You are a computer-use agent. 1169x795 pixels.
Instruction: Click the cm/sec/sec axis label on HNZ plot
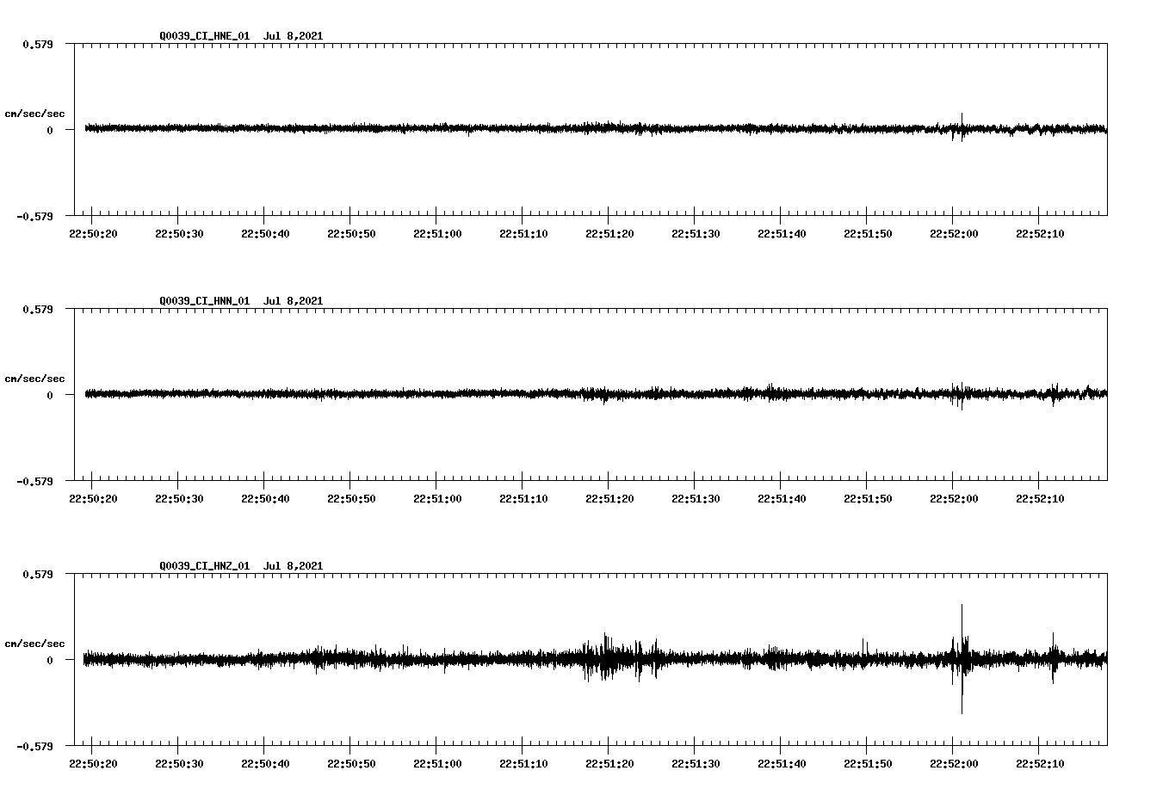coord(36,641)
